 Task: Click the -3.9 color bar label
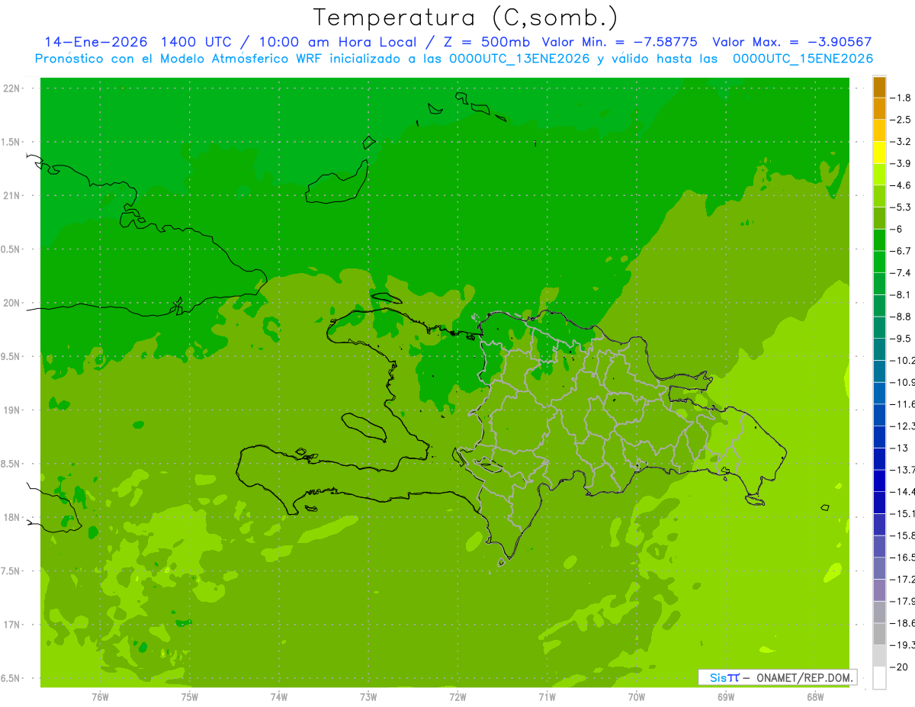click(x=901, y=163)
